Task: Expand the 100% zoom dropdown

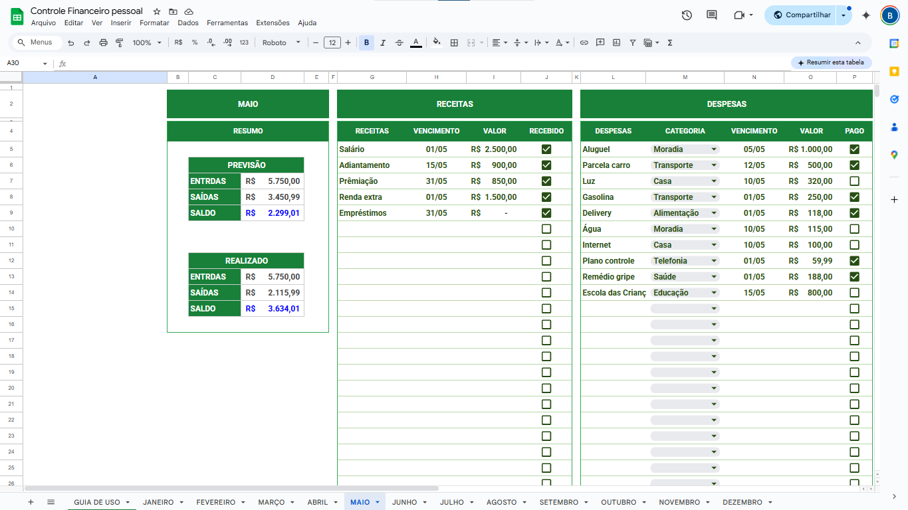Action: [146, 42]
